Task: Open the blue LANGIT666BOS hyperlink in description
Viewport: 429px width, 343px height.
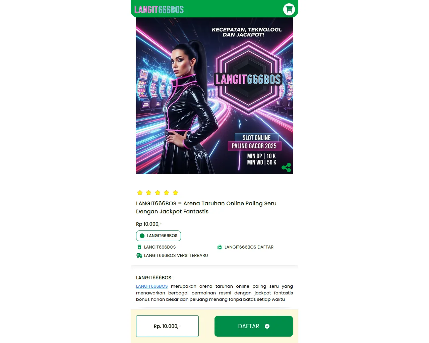Action: 152,286
